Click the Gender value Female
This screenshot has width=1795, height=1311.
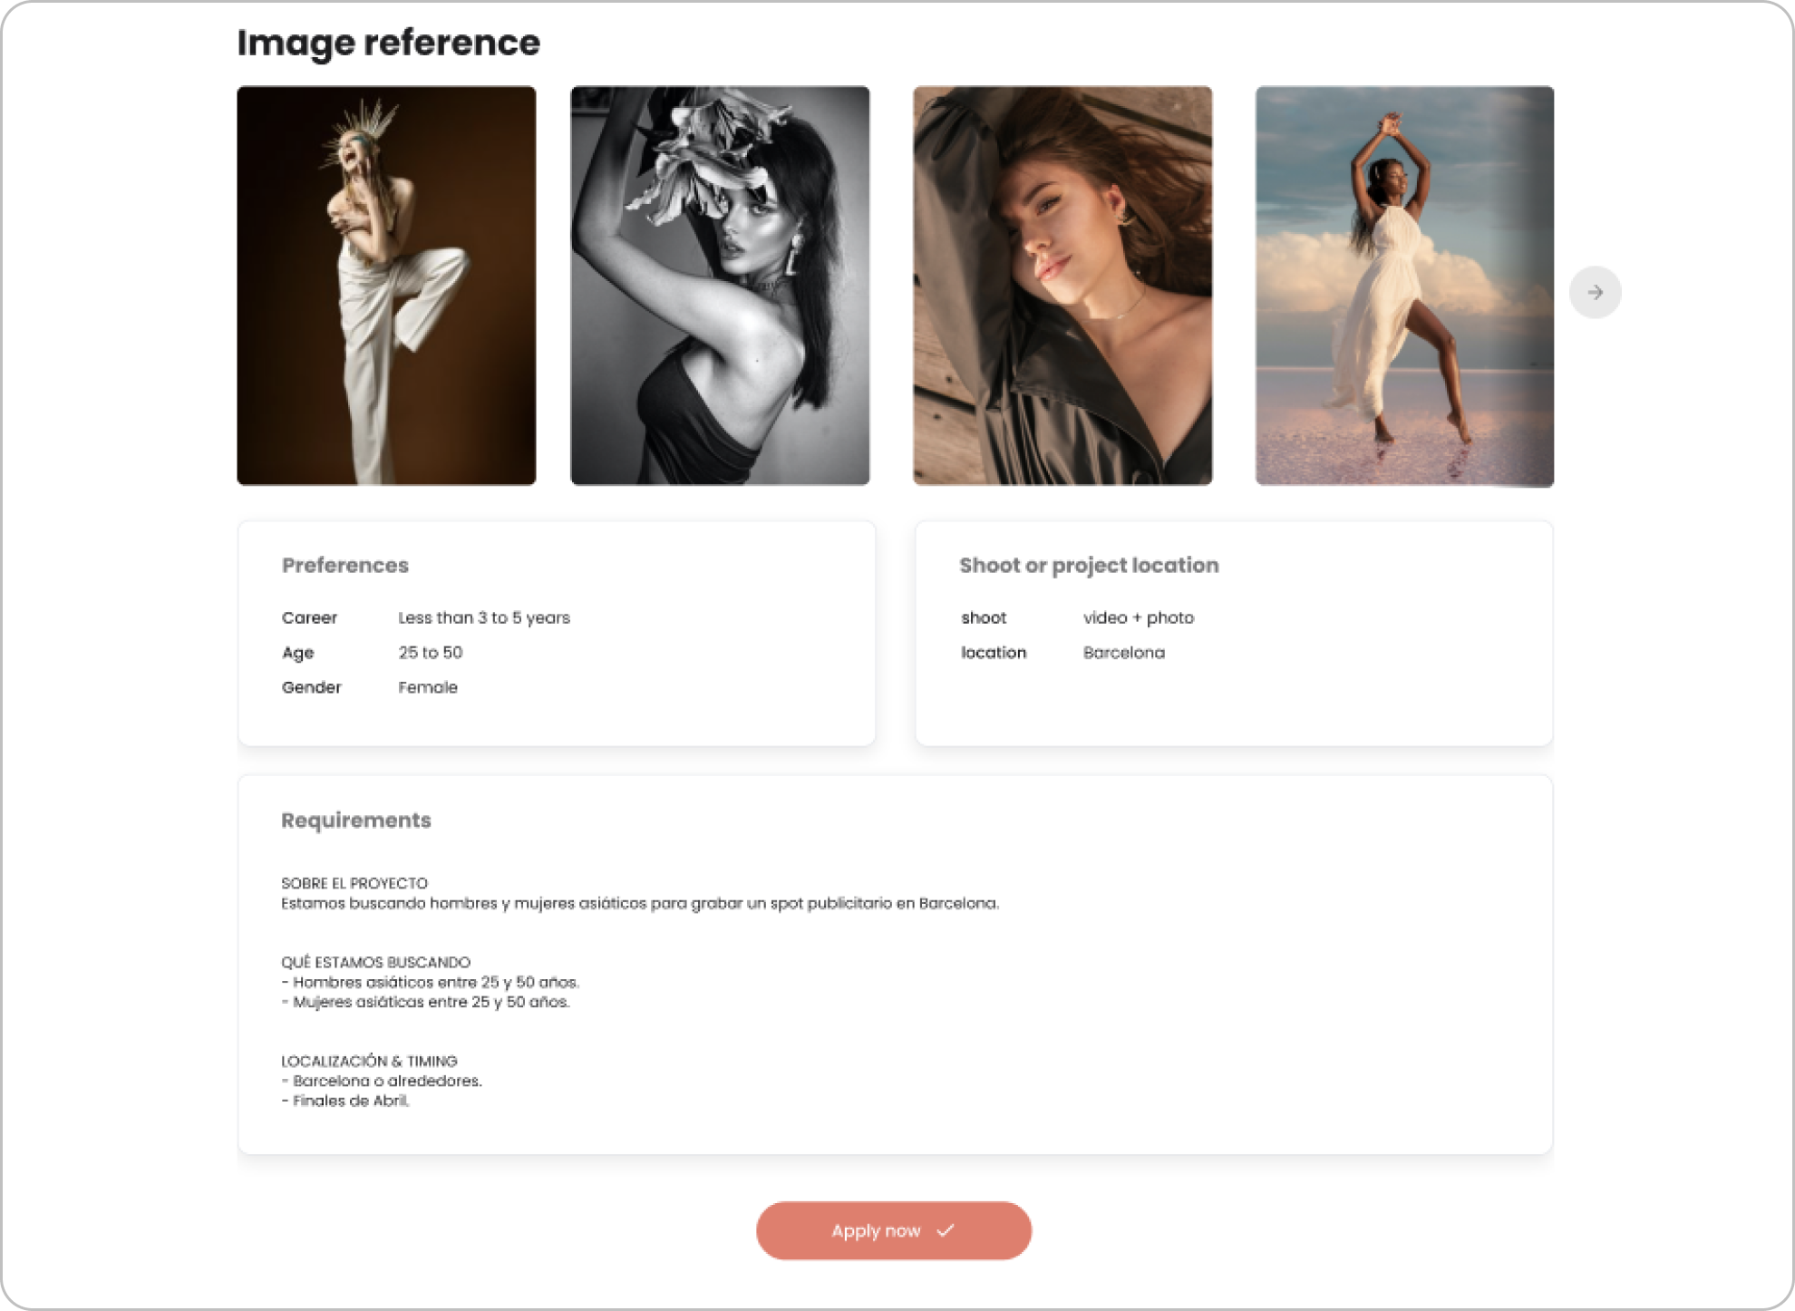(x=428, y=687)
